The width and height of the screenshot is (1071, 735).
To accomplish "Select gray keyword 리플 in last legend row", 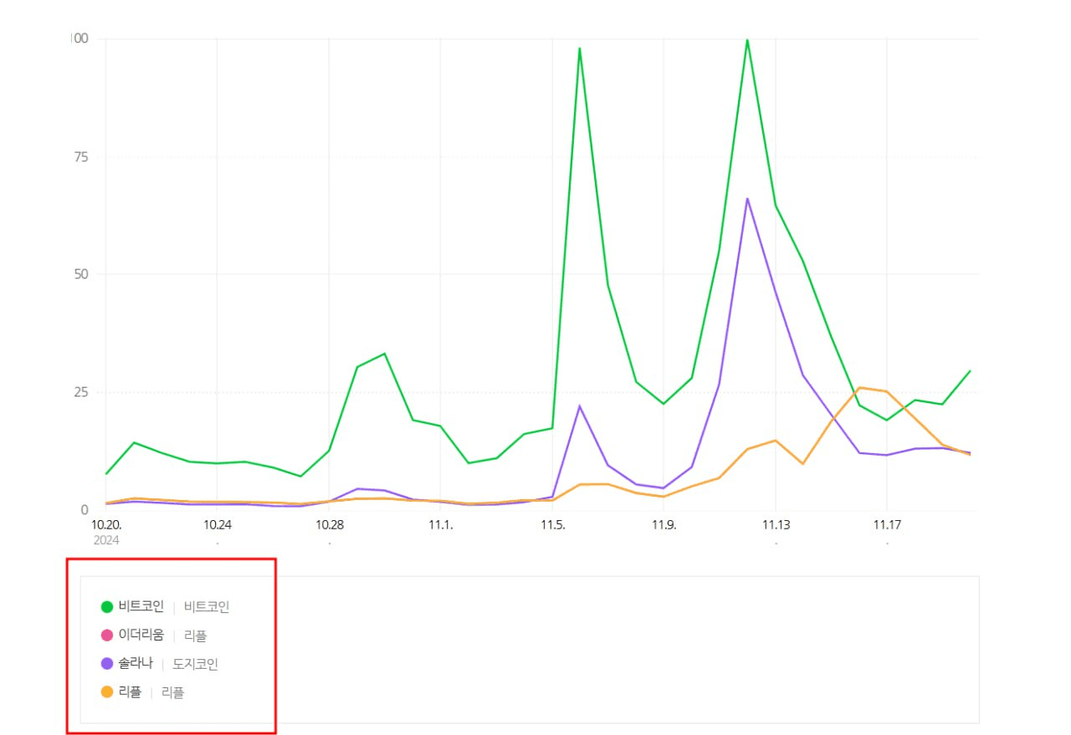I will point(172,692).
